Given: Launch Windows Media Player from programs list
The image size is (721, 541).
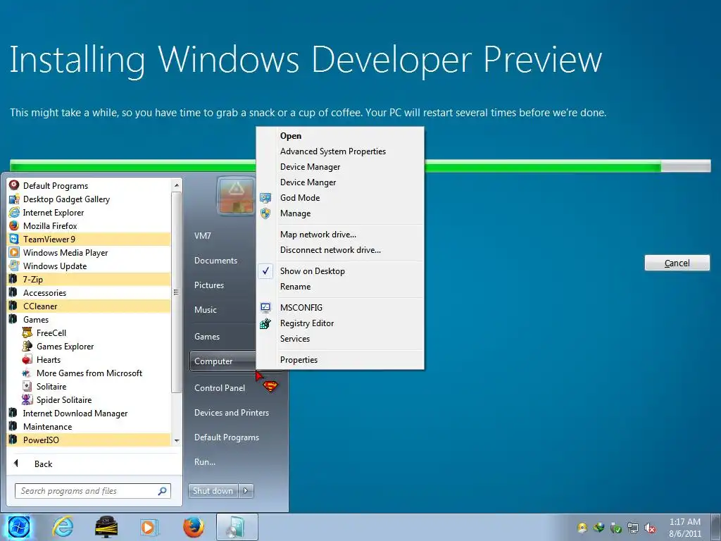Looking at the screenshot, I should (x=65, y=253).
